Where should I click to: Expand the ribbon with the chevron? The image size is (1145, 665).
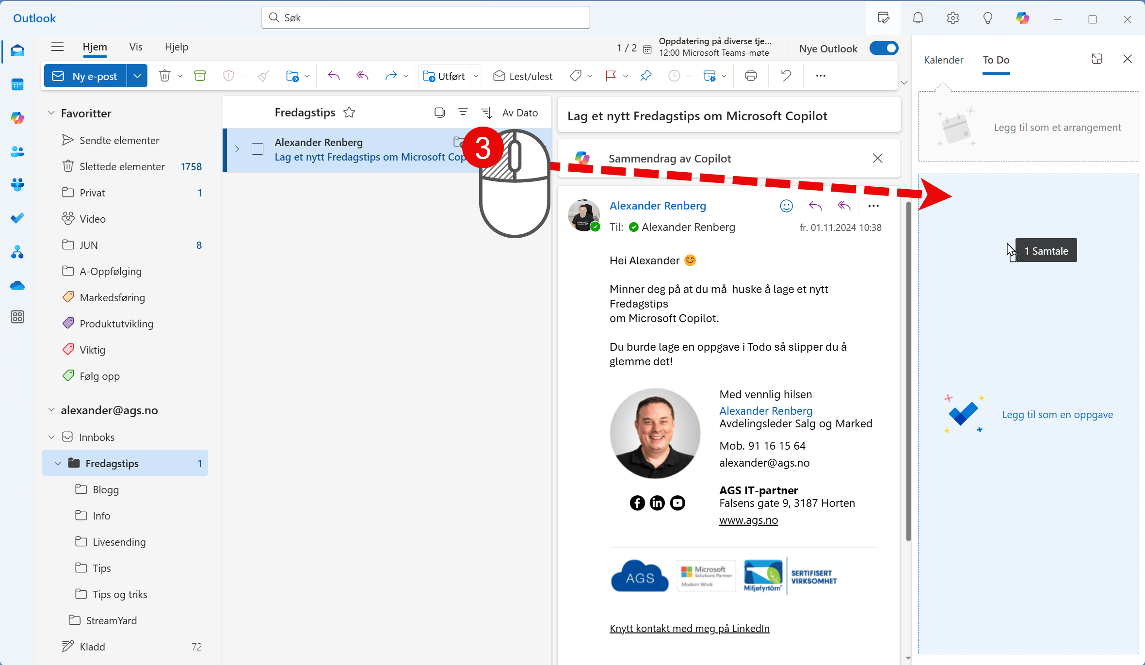(x=904, y=82)
